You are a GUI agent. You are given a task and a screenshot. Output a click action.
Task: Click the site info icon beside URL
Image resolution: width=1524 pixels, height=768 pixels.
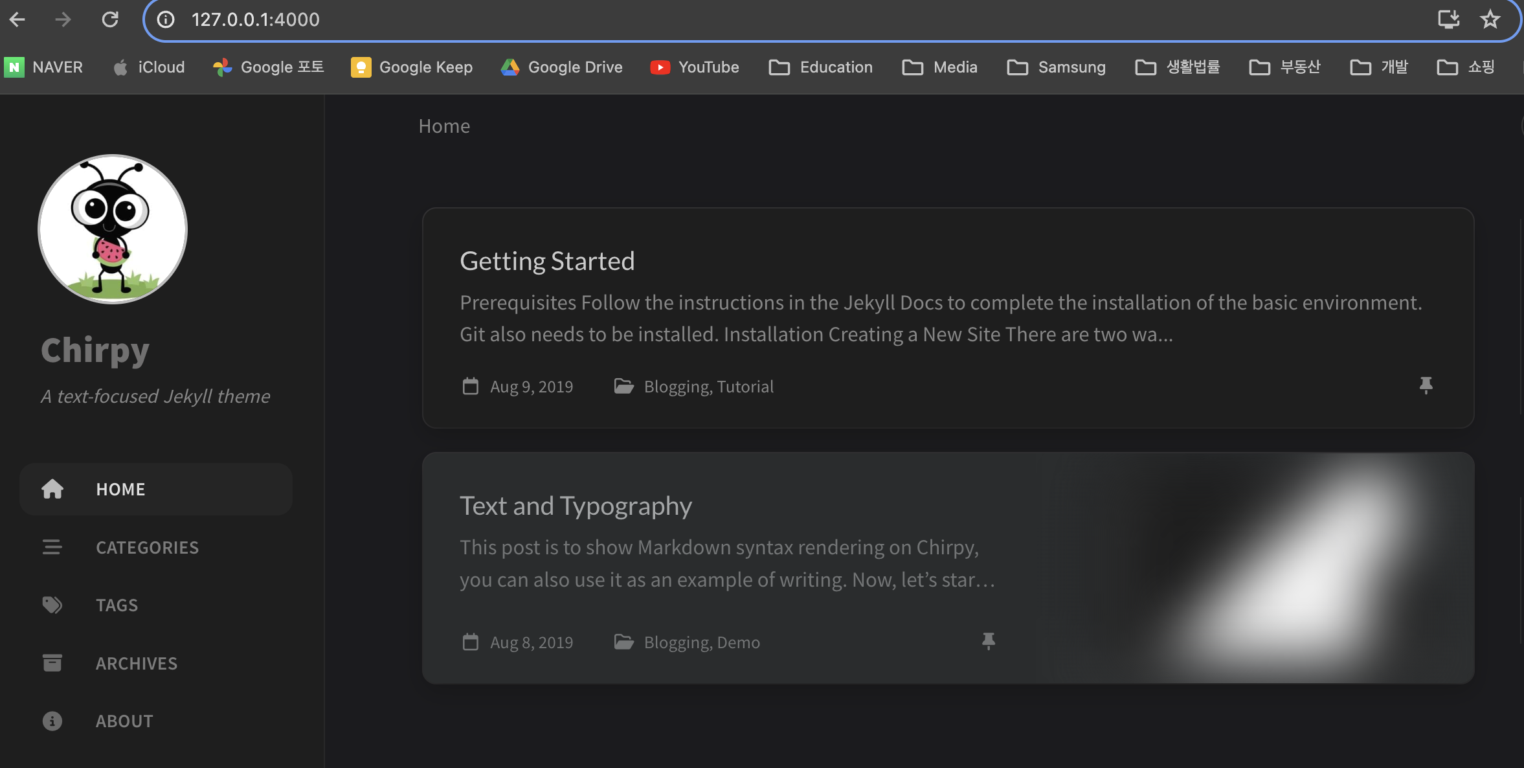click(166, 19)
